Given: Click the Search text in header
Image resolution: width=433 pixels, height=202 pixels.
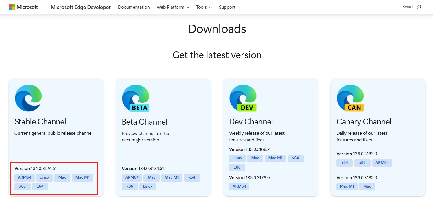Looking at the screenshot, I should 408,7.
